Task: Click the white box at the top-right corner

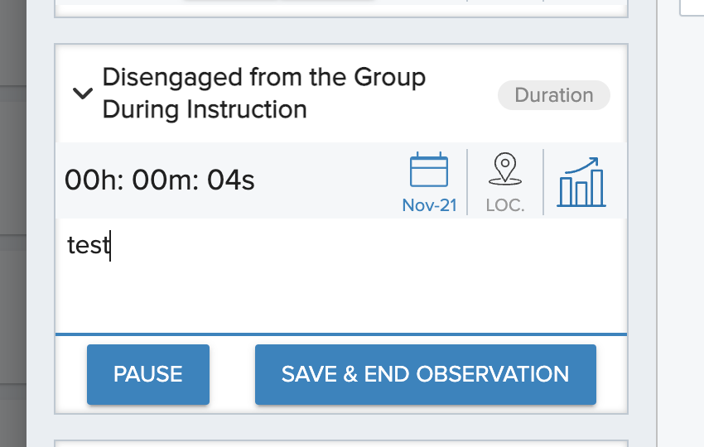Action: 692,7
